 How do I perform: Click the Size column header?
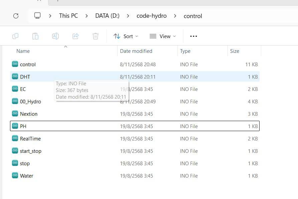point(235,51)
